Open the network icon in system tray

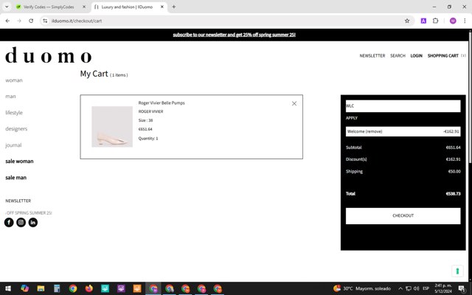coord(409,288)
